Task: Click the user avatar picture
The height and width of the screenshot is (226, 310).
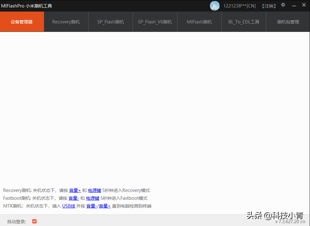Action: (215, 6)
